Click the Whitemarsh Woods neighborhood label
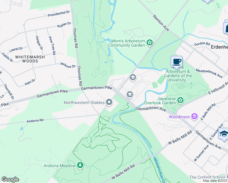This screenshot has height=183, width=228. point(30,59)
